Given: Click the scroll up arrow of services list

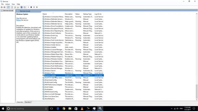Looking at the screenshot, I should [197, 14].
